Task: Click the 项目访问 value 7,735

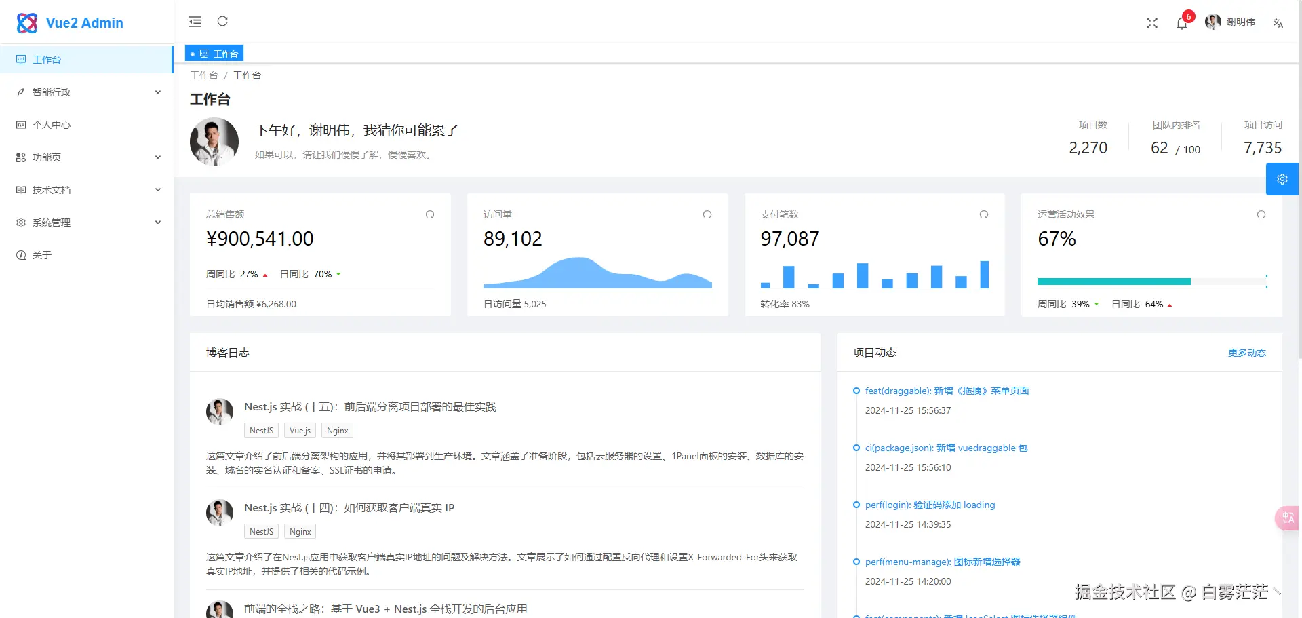Action: (x=1263, y=148)
